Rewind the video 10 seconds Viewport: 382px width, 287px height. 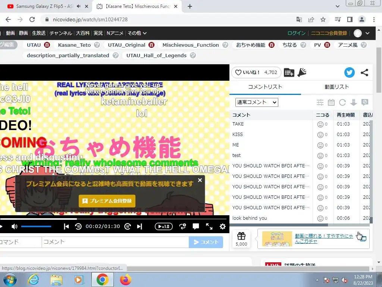coord(78,226)
